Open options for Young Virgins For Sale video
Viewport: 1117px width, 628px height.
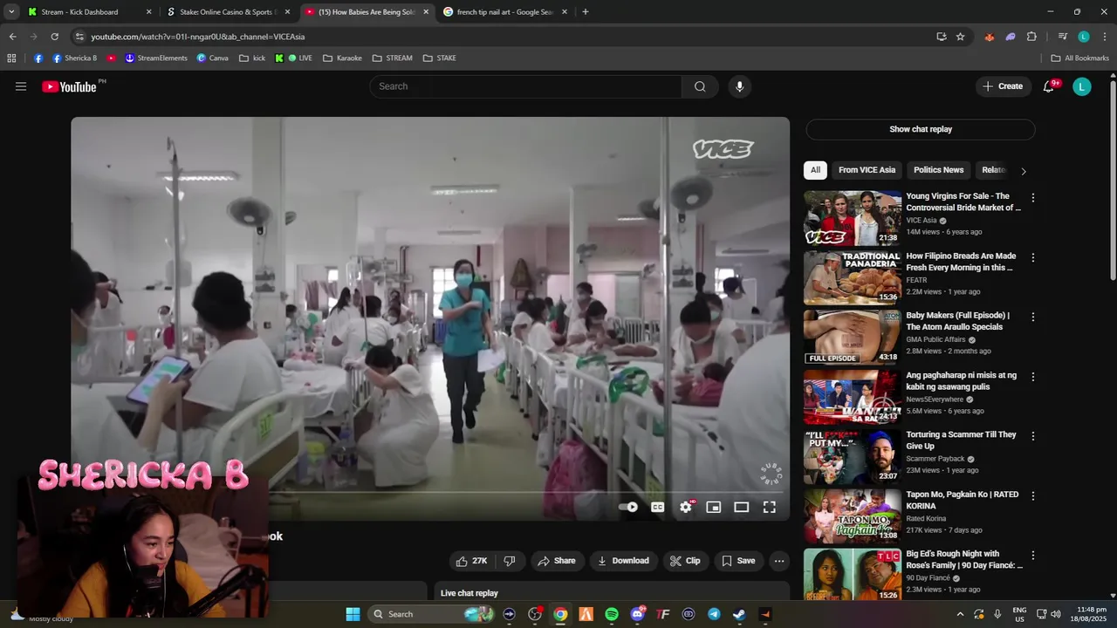coord(1033,198)
